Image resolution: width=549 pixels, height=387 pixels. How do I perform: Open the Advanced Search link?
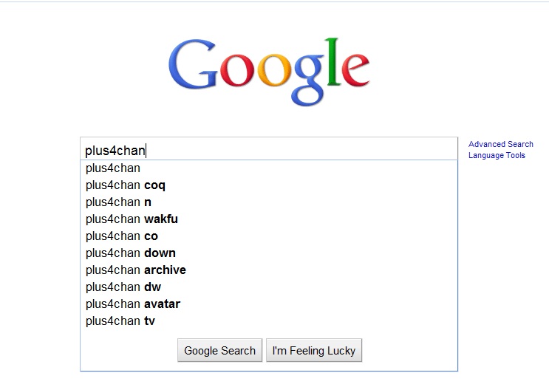click(501, 145)
